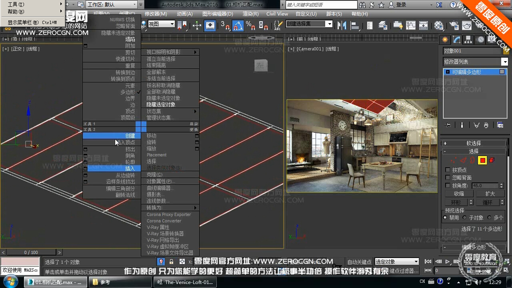Click the Pin Stack icon
The height and width of the screenshot is (288, 512).
click(x=448, y=125)
